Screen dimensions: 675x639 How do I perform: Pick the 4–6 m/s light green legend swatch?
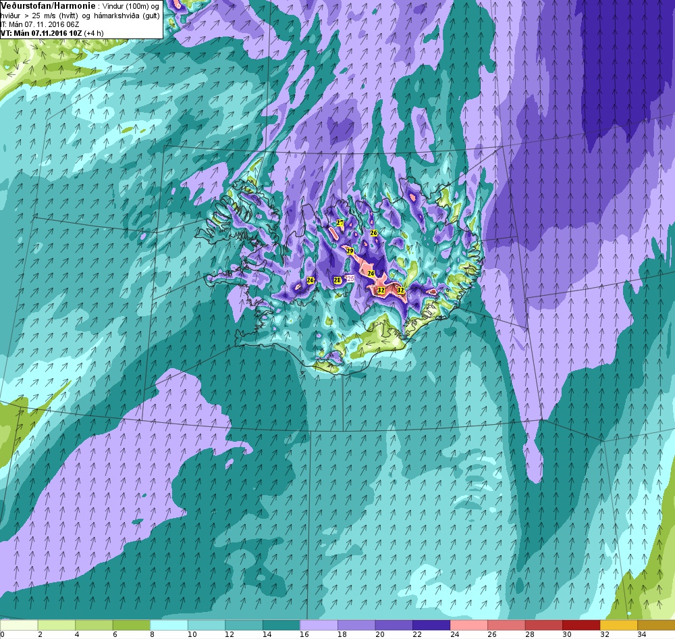(x=94, y=625)
